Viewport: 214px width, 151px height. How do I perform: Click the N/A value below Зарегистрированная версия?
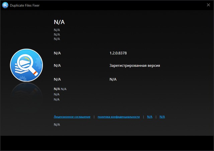[x=113, y=79]
